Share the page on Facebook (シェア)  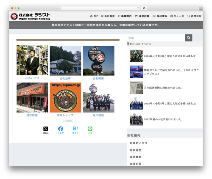[61, 130]
